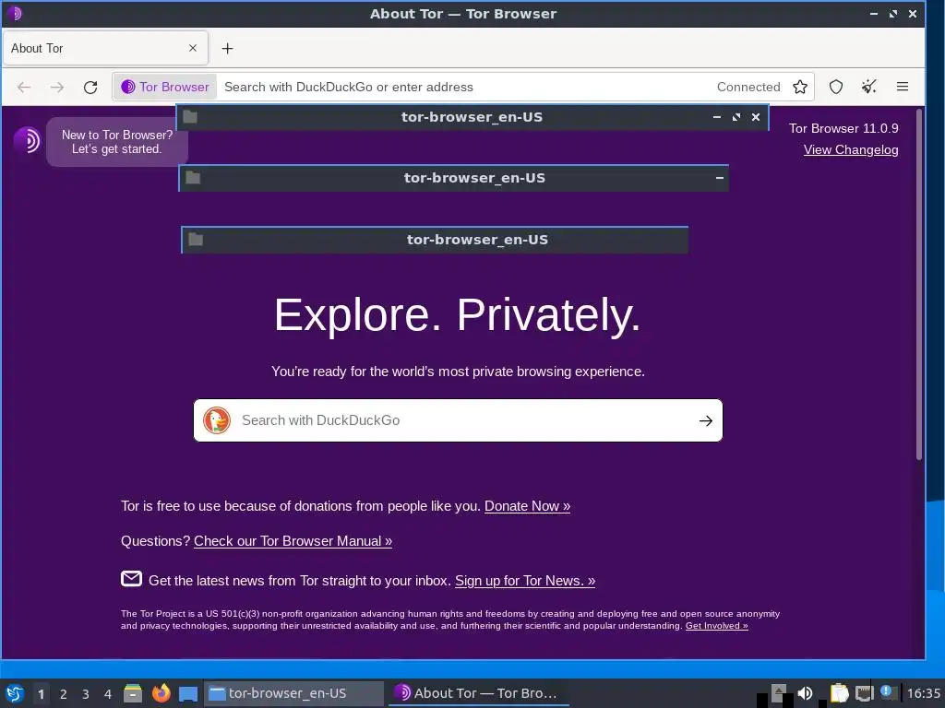Click the show desktop taskbar icon
Image resolution: width=945 pixels, height=708 pixels.
pos(188,694)
